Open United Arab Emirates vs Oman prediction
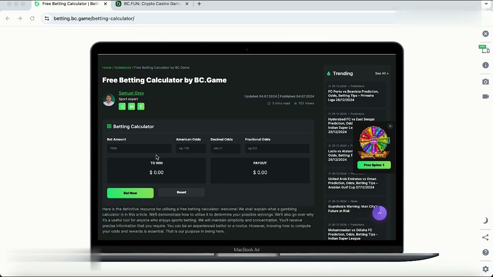Viewport: 493px width, 277px height. (x=353, y=183)
